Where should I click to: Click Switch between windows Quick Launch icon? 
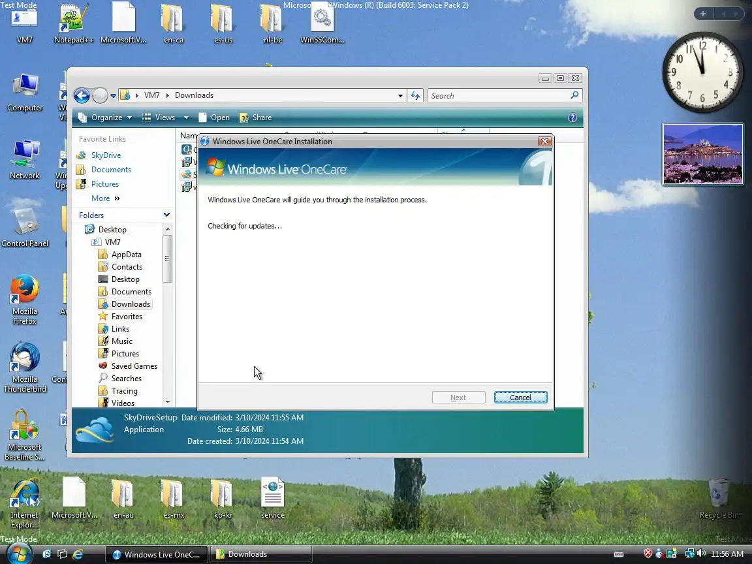click(x=63, y=554)
